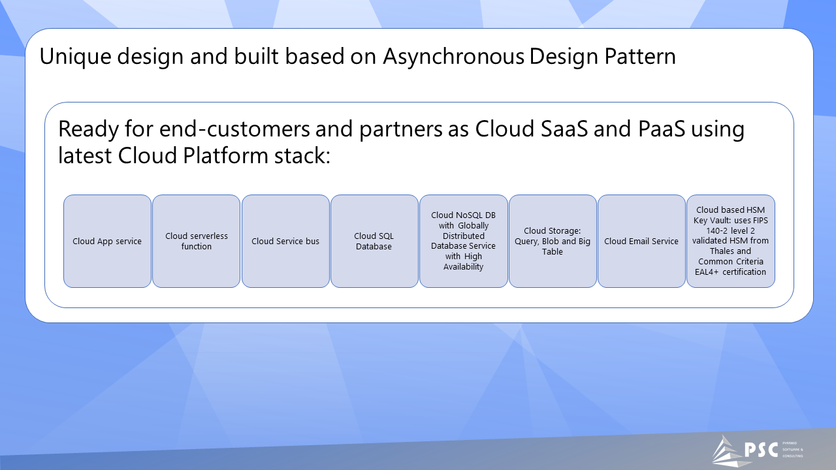Select the Cloud Storage box

click(x=553, y=241)
